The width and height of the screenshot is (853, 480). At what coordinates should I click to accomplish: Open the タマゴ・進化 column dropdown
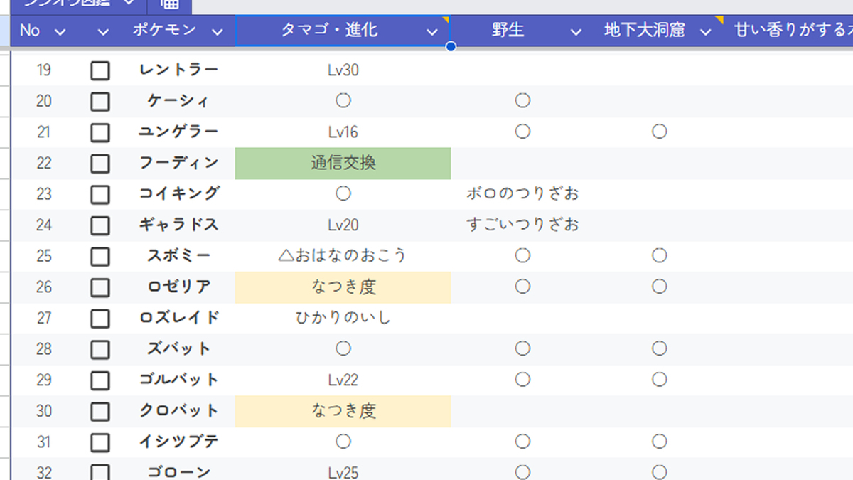[432, 31]
